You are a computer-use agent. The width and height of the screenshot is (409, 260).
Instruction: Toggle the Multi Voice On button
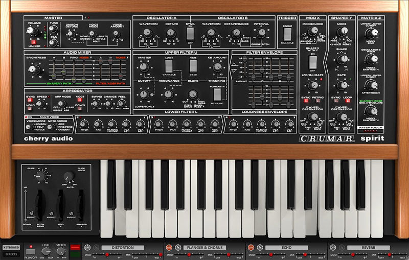point(27,117)
